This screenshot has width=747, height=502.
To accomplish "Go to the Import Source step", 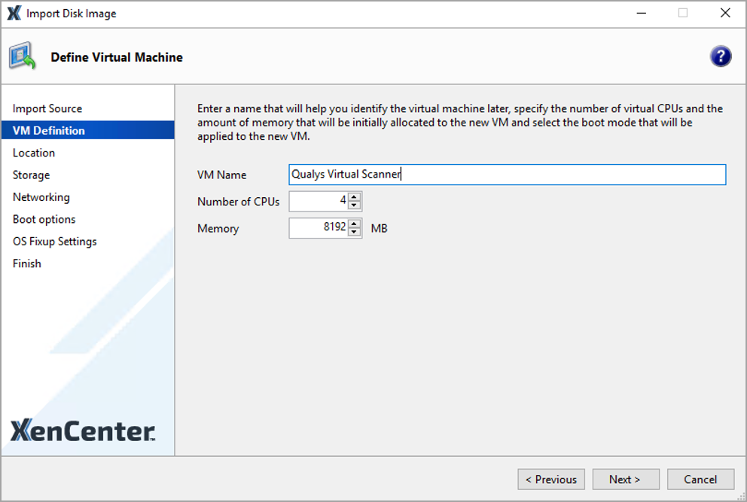I will 87,108.
